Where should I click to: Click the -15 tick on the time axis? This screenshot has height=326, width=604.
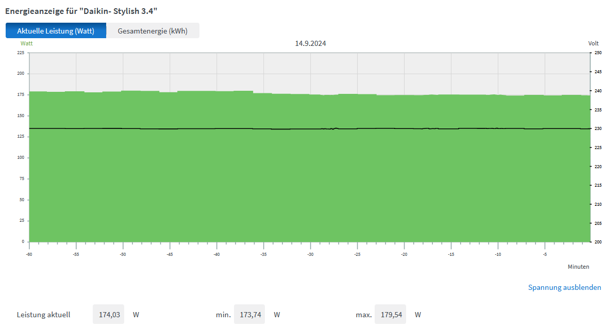pyautogui.click(x=451, y=254)
